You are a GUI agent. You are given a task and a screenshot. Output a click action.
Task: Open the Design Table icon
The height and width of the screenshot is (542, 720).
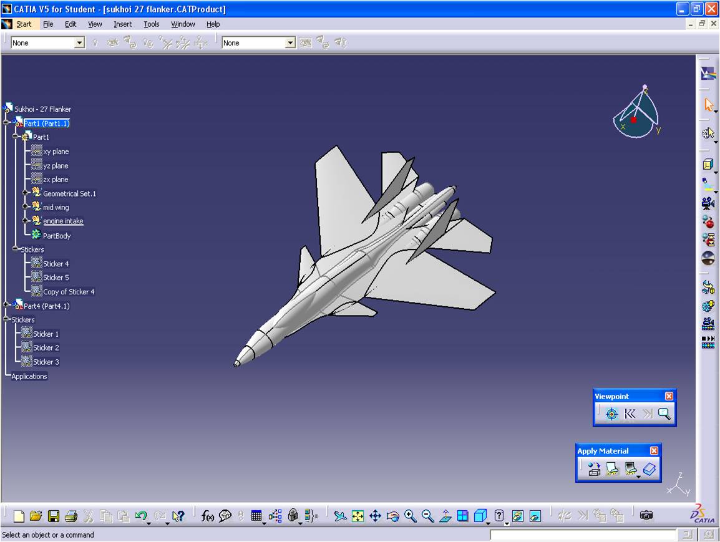[256, 516]
